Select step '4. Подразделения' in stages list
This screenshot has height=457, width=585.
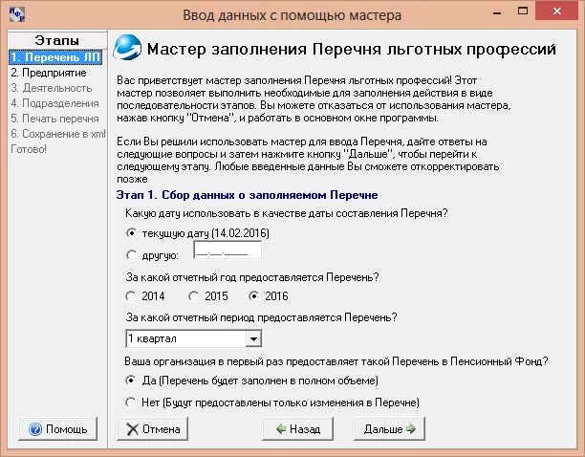(54, 103)
